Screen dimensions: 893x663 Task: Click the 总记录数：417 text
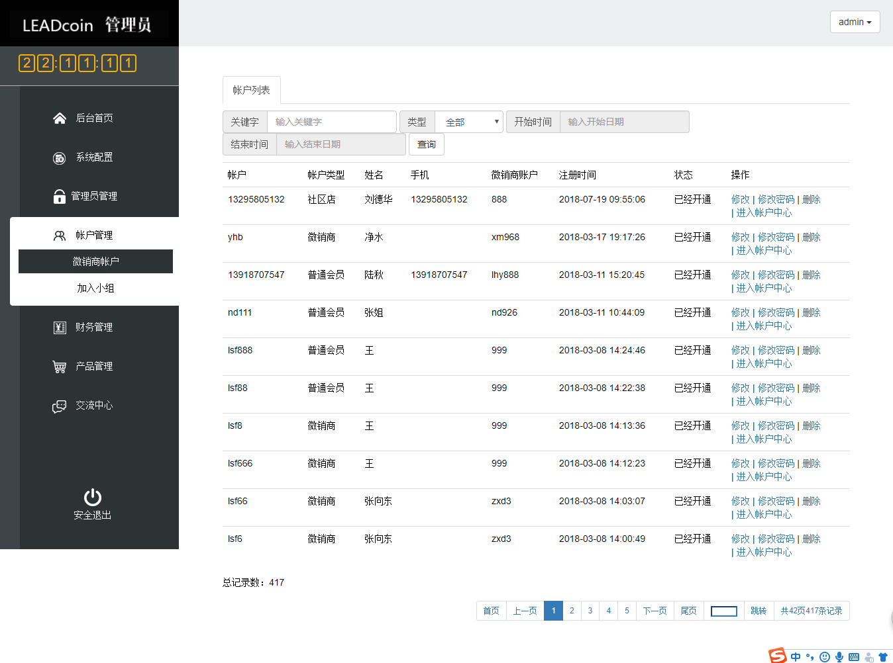click(253, 582)
